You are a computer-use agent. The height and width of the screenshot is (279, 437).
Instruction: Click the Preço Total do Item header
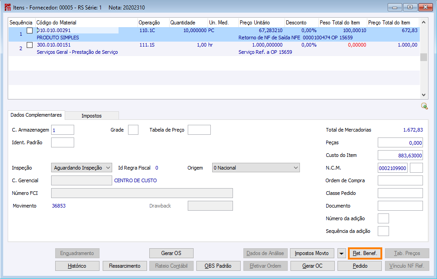click(393, 23)
